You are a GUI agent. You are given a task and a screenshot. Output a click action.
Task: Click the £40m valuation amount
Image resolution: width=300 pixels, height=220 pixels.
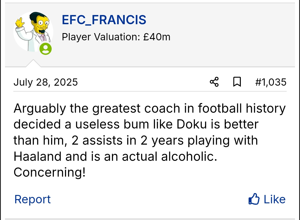tap(157, 37)
